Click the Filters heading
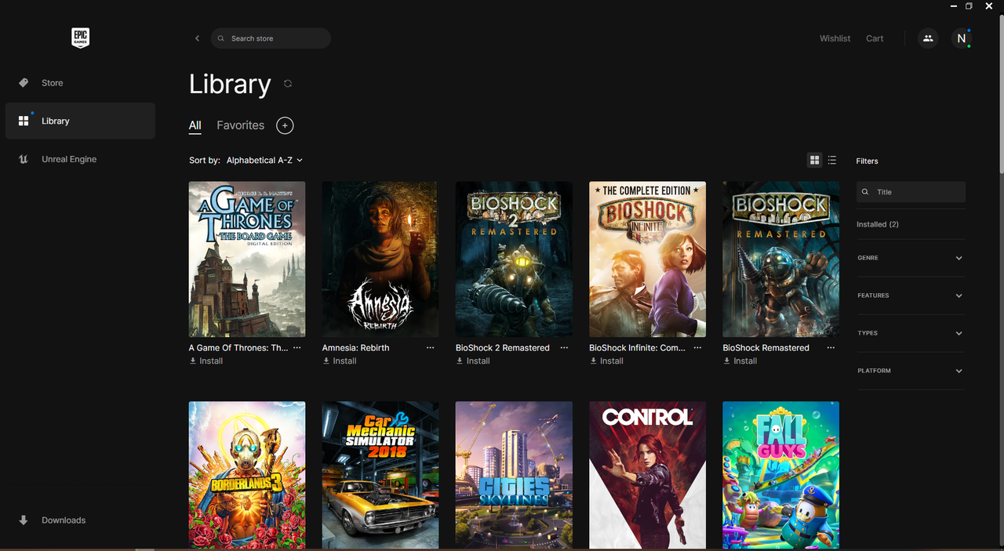Screen dimensions: 1004x551 pyautogui.click(x=867, y=161)
